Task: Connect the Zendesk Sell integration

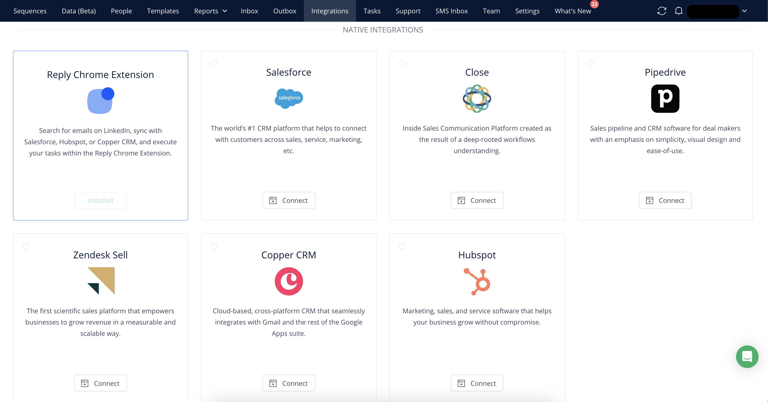Action: pyautogui.click(x=101, y=383)
